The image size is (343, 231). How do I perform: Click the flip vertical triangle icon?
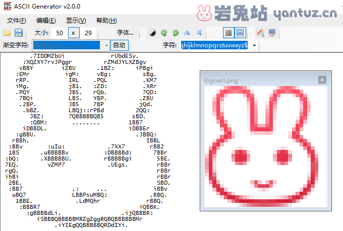199,33
